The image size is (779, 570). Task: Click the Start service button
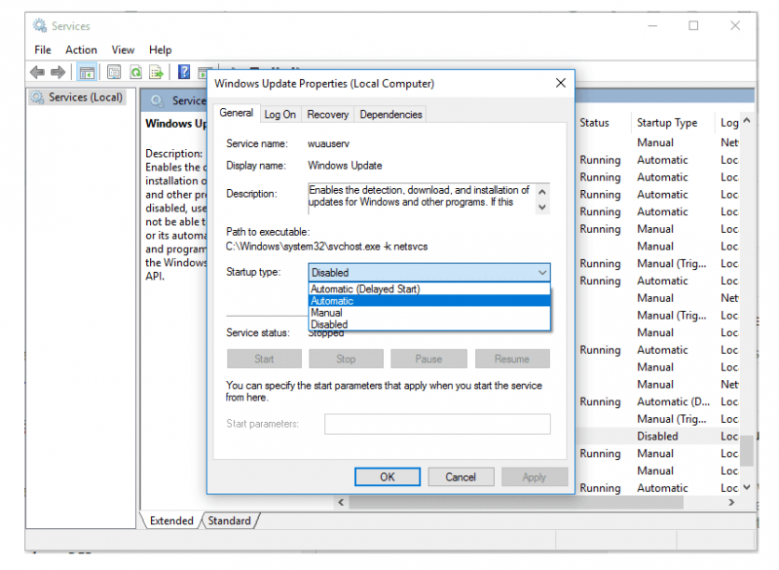264,359
